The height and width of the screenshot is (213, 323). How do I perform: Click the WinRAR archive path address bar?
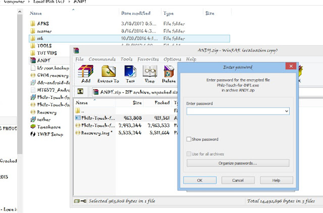tap(135, 92)
